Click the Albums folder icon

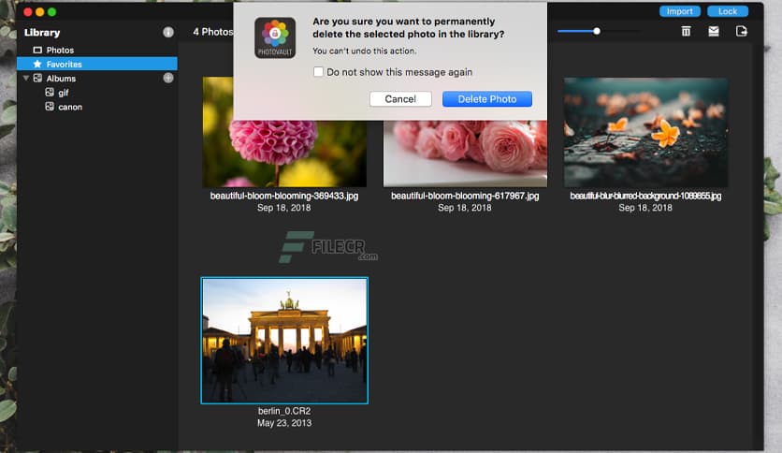tap(37, 78)
